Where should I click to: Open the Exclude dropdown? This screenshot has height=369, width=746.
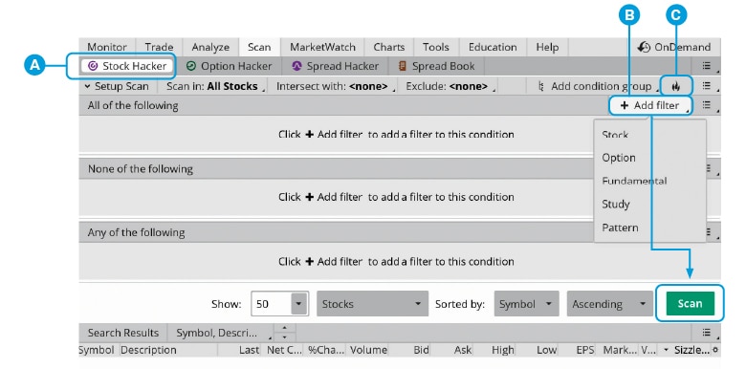coord(450,87)
